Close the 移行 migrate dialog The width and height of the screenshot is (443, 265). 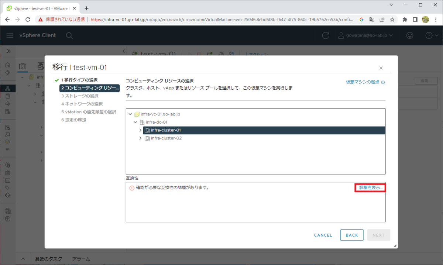point(381,68)
